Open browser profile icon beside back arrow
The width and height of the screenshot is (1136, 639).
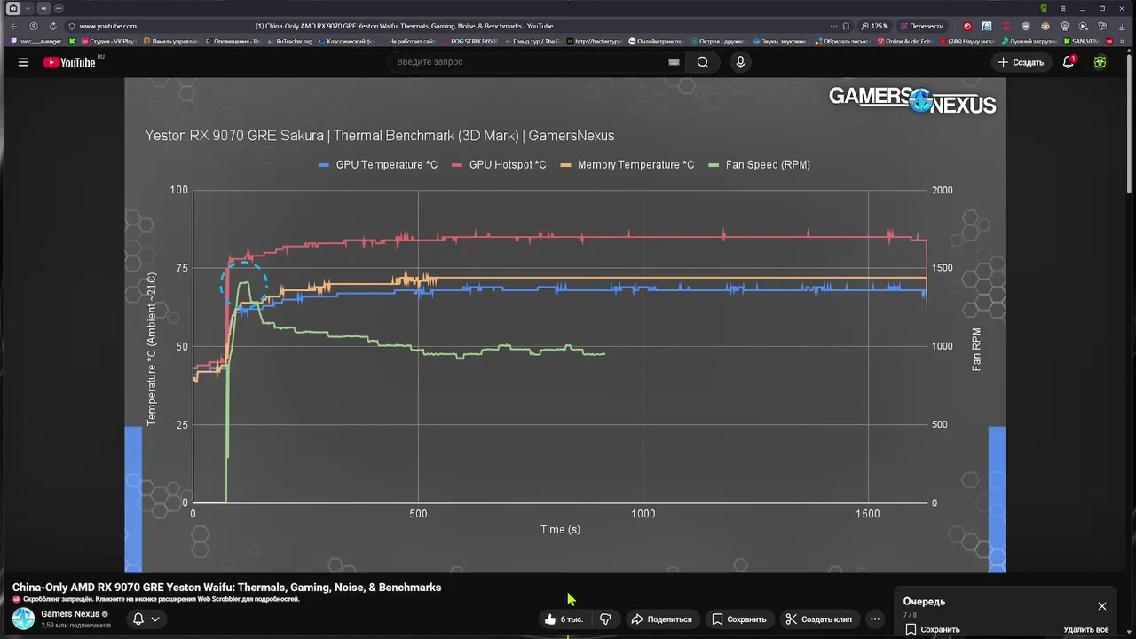(x=33, y=26)
